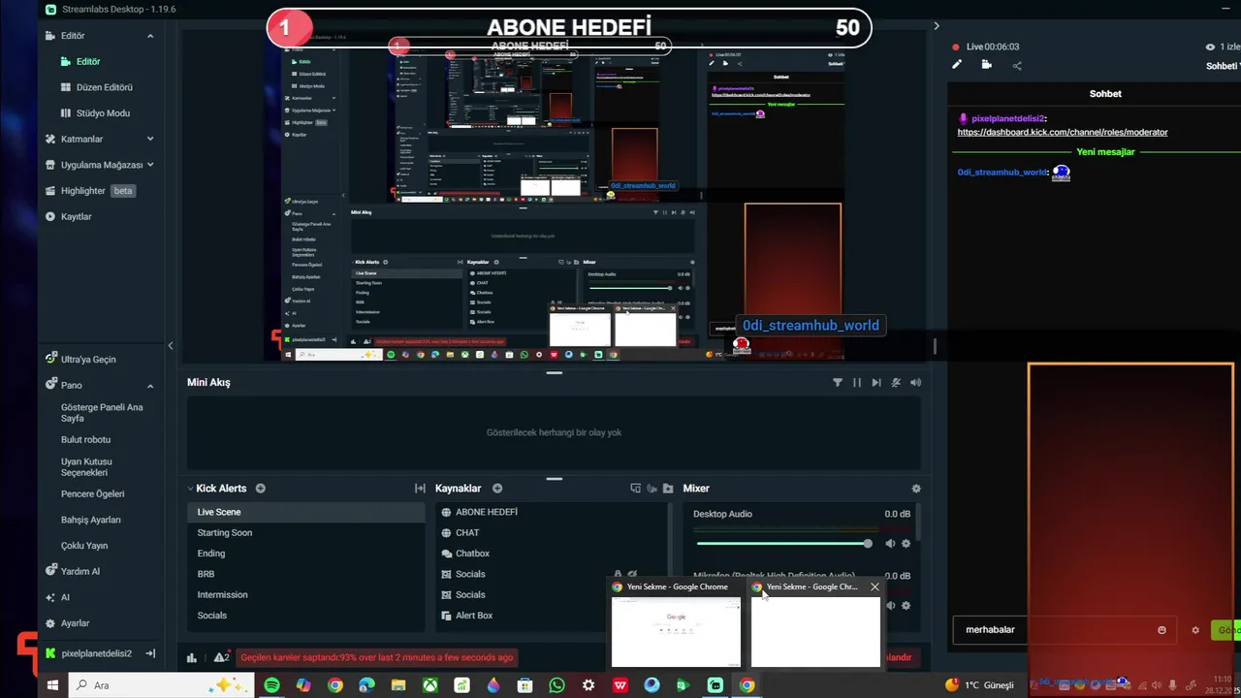Open chat settings gear near input
Screen dimensions: 1241x698
click(1195, 630)
